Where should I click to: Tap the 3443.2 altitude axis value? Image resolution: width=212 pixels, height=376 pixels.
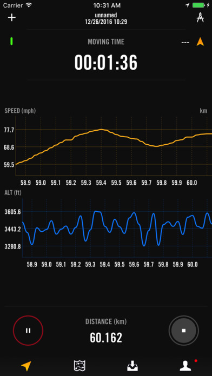[12, 229]
